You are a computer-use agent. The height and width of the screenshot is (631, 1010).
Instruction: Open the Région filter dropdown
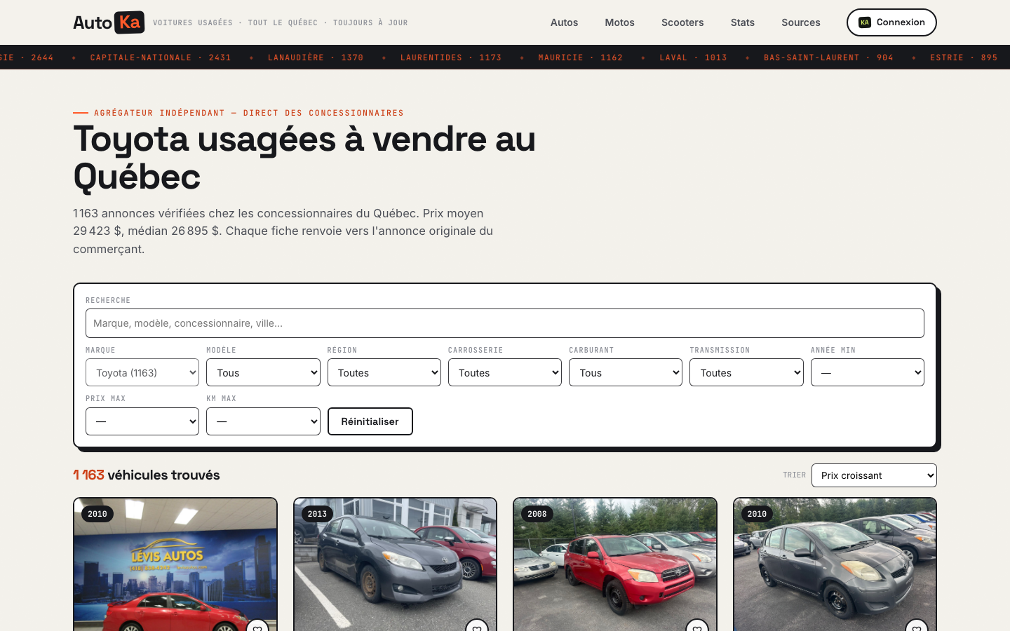[384, 372]
